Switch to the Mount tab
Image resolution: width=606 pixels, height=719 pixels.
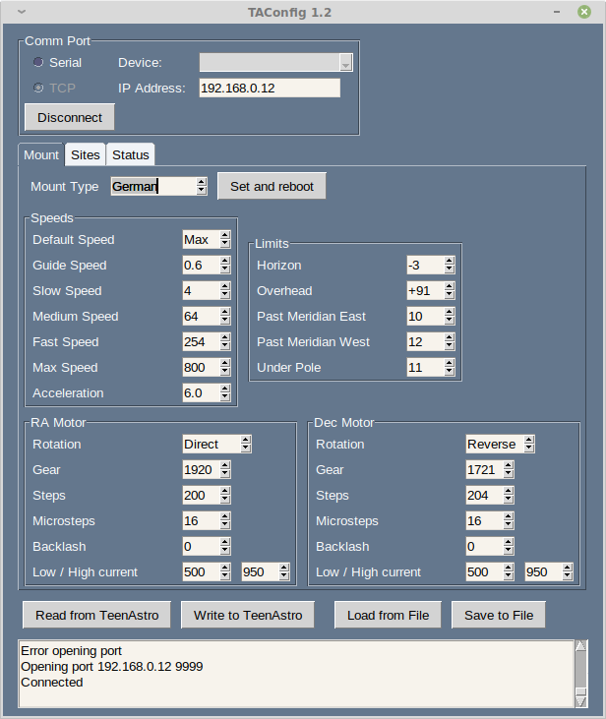[x=41, y=155]
